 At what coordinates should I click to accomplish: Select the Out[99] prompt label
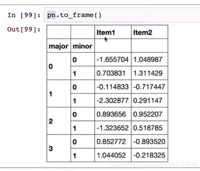pyautogui.click(x=24, y=30)
